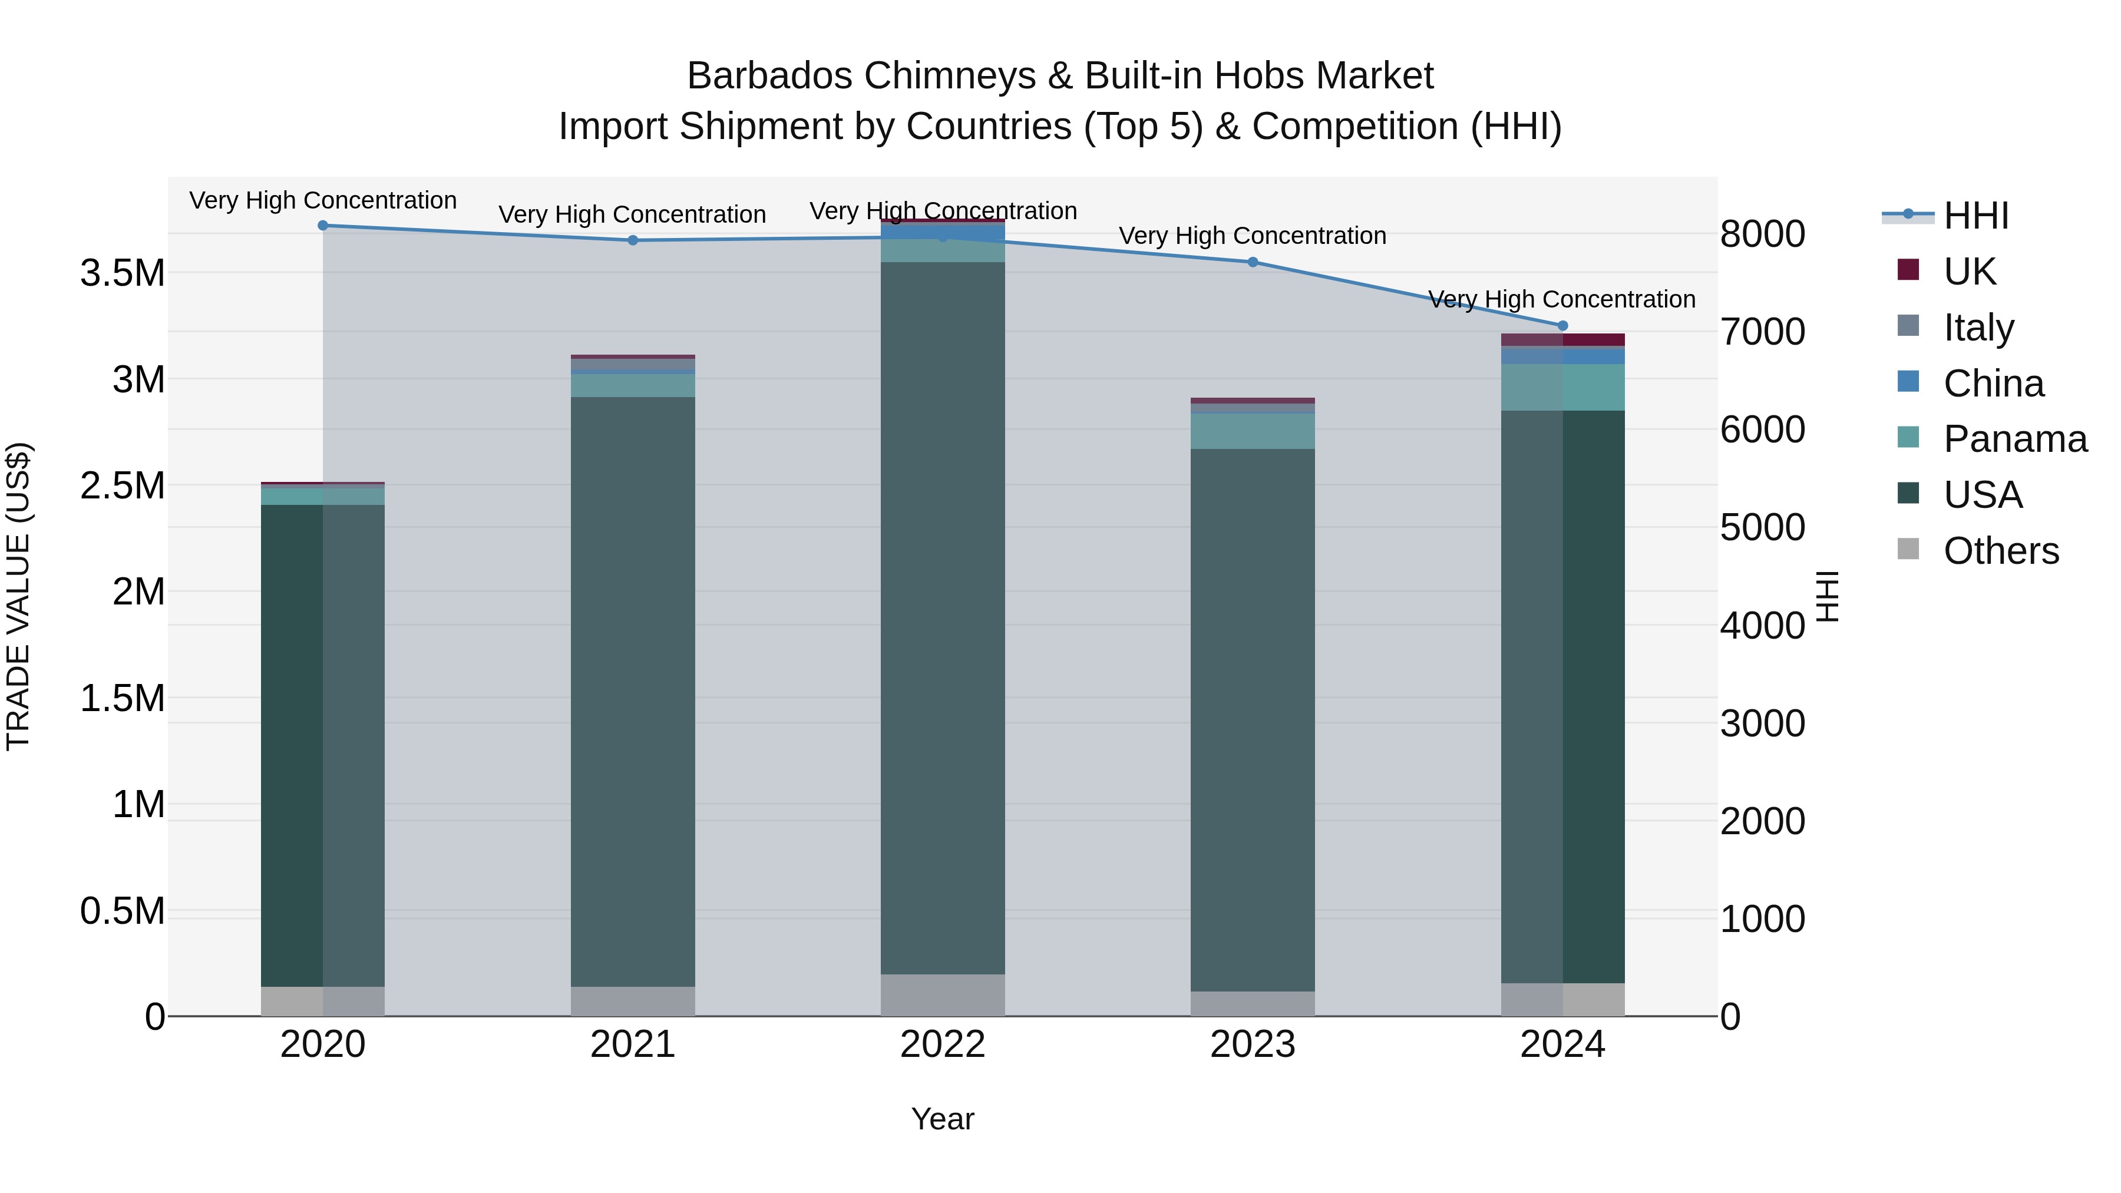Click the 'TRADE VALUE (US$)' axis title
The height and width of the screenshot is (1193, 2121).
point(18,596)
